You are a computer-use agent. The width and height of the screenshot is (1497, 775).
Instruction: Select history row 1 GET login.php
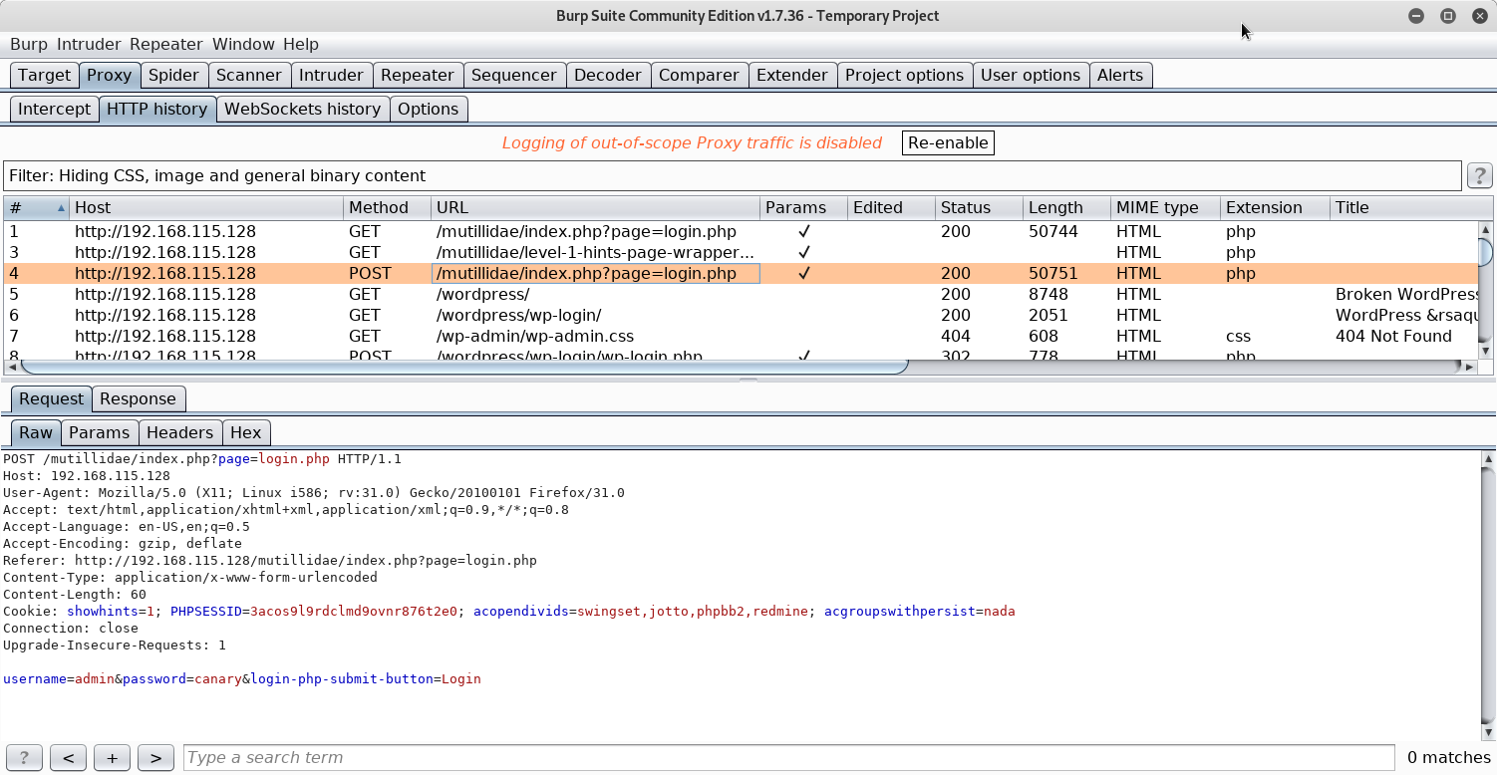click(741, 232)
